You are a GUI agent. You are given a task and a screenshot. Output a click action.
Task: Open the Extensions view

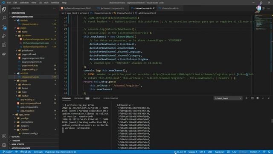click(4, 45)
